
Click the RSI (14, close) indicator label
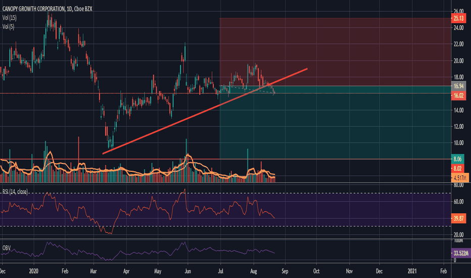15,192
